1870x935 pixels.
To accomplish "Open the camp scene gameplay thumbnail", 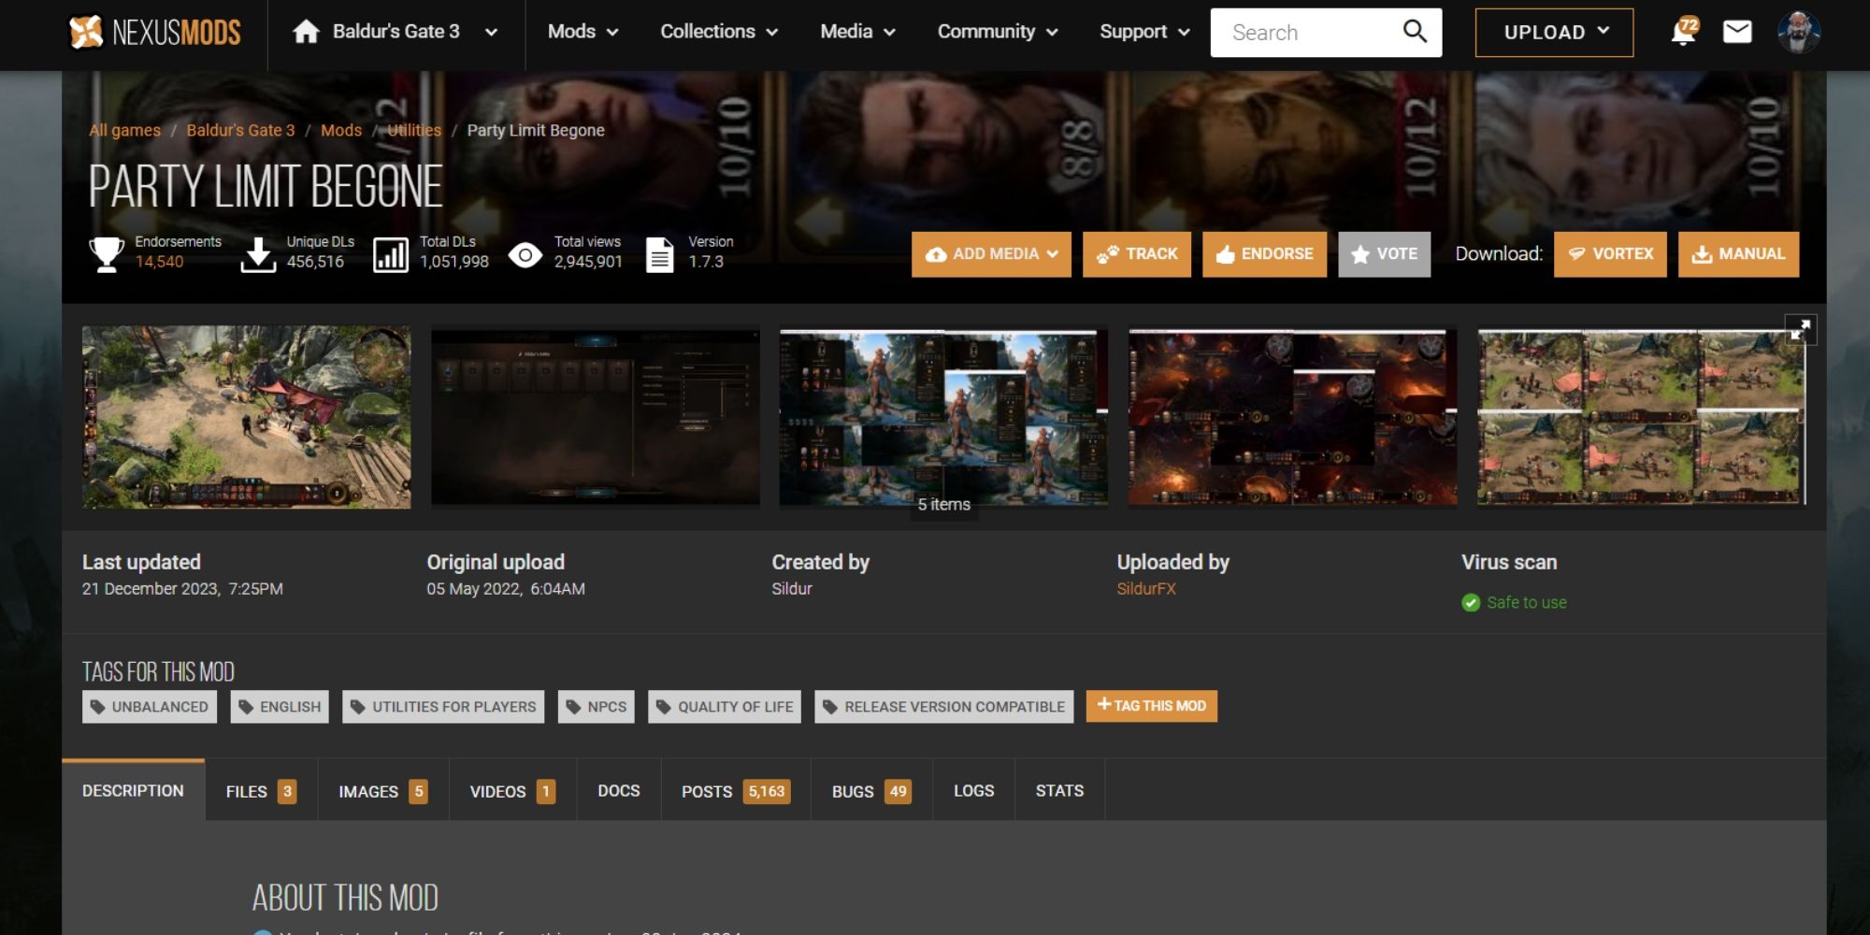I will pyautogui.click(x=246, y=417).
